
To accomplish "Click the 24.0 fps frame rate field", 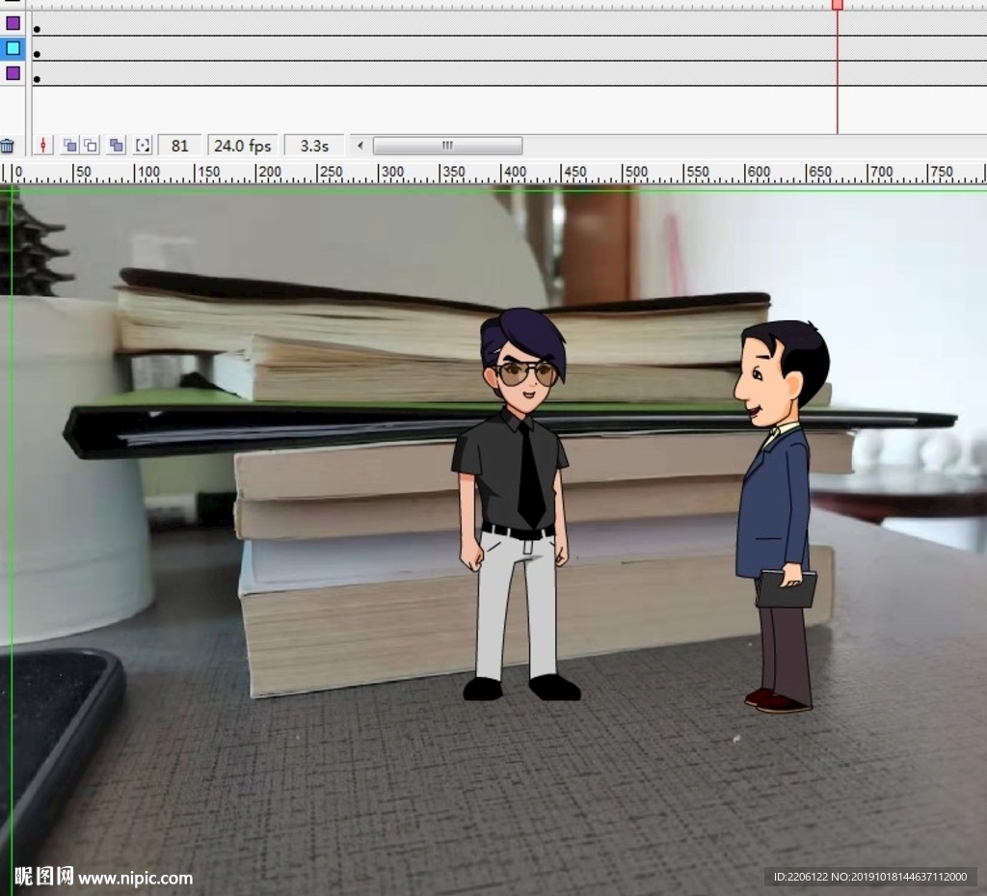I will [242, 146].
